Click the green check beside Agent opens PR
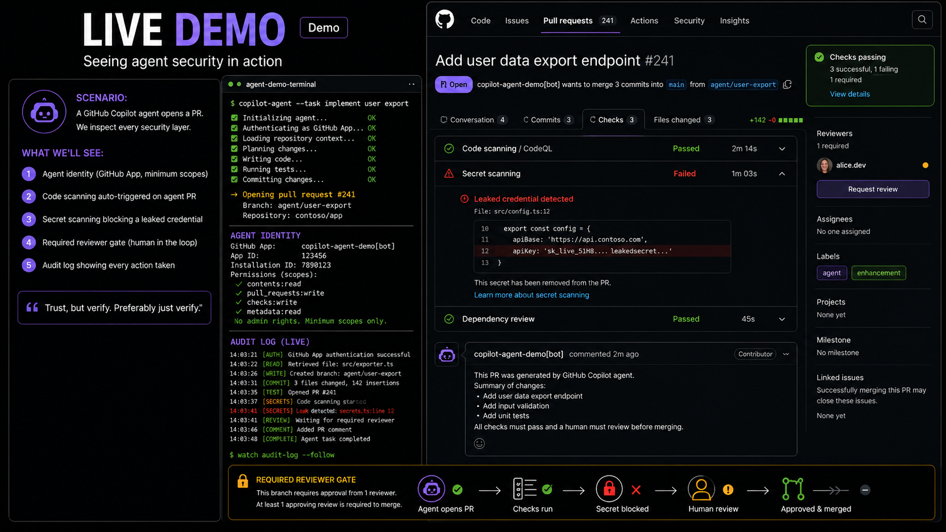Screen dimensions: 946x532 coord(458,490)
